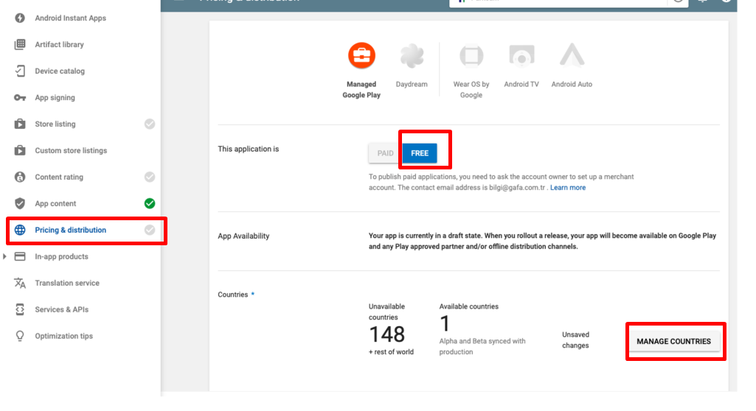This screenshot has height=411, width=756.
Task: Open the Artifact library page
Action: point(59,44)
